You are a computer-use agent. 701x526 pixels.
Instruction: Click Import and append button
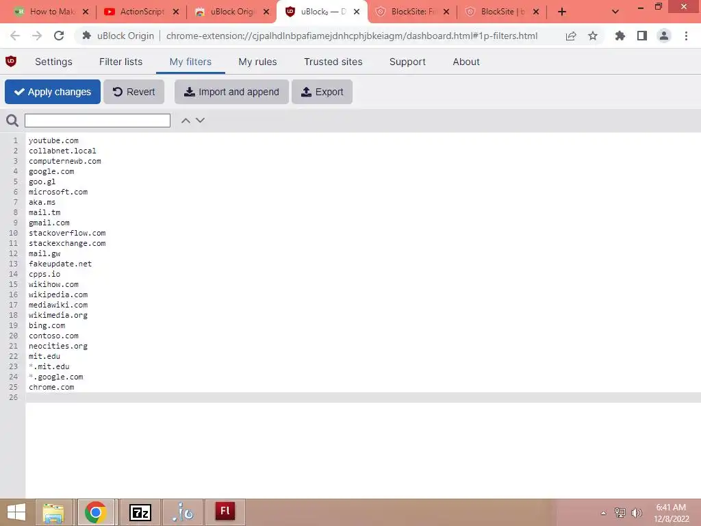(231, 92)
